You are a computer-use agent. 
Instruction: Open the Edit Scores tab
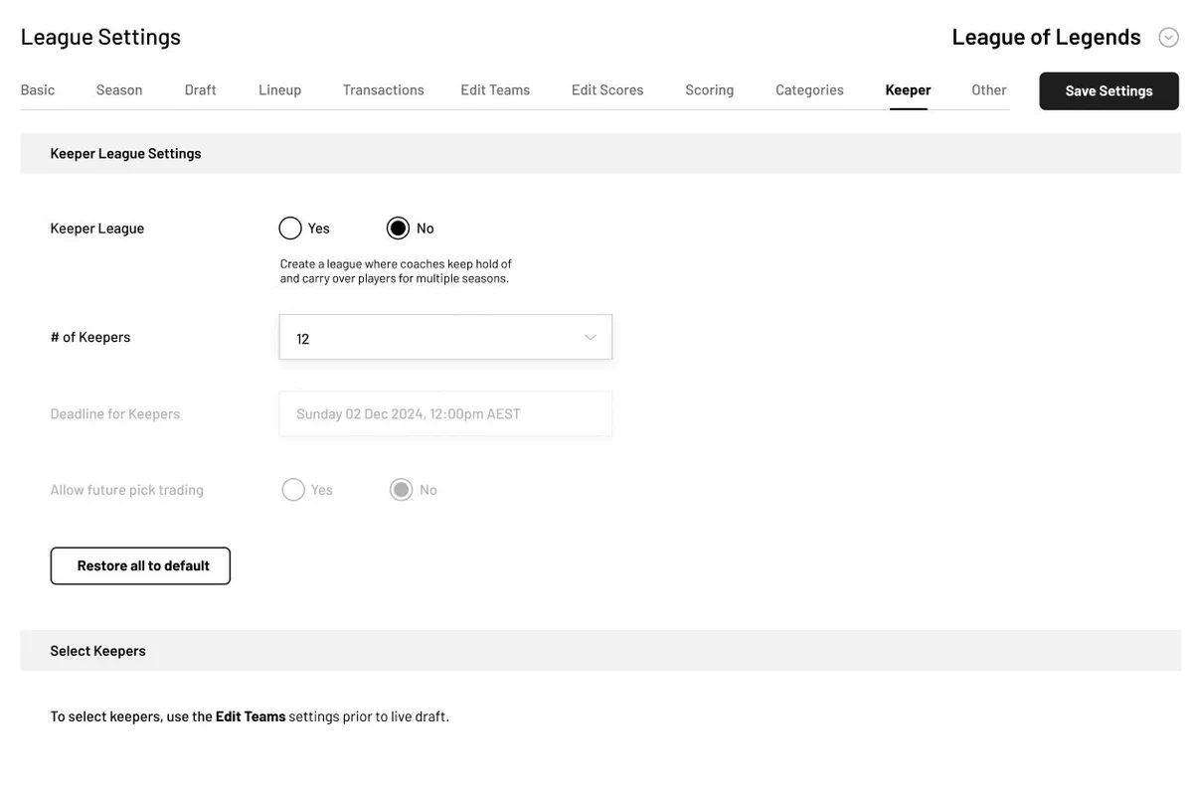[x=607, y=89]
